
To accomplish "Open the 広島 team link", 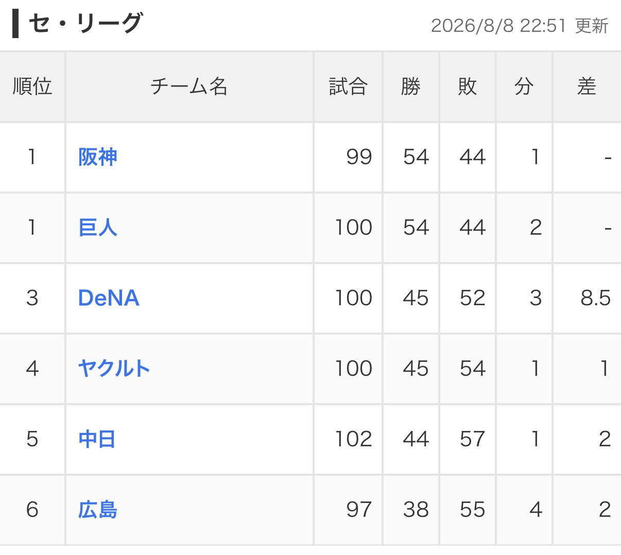I will point(98,510).
